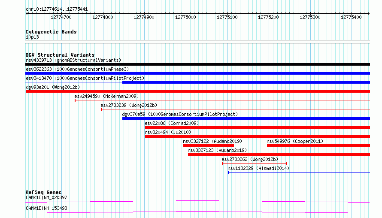Select nsv3327123 (Audano2019) label
The width and height of the screenshot is (382, 218).
(x=217, y=150)
